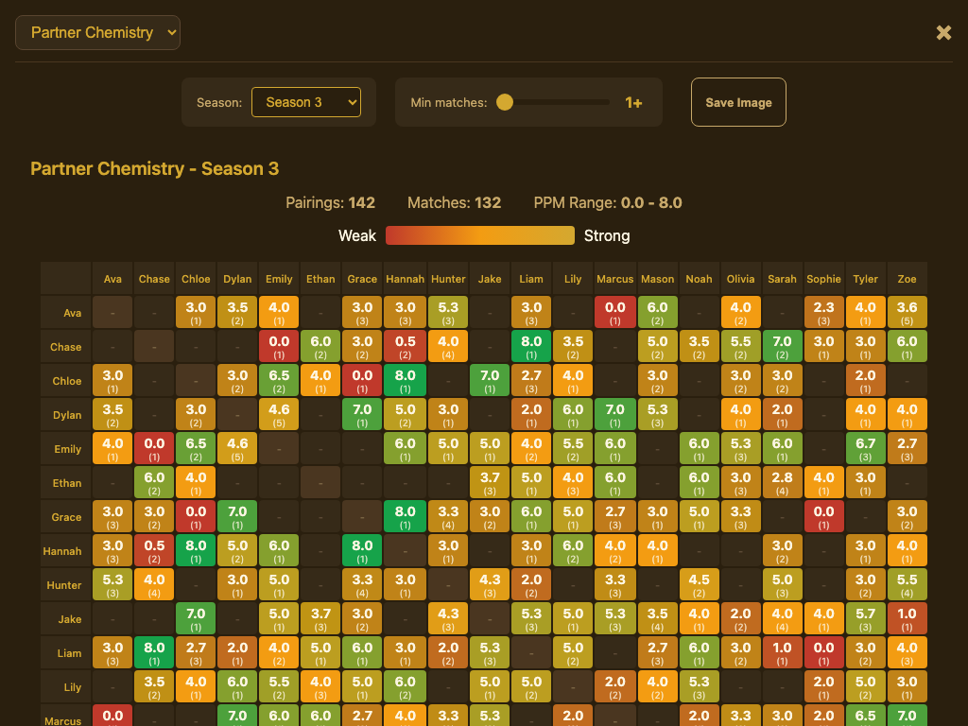This screenshot has height=726, width=968.
Task: Click the Jake row and Zoe column 1.0 cell
Action: (907, 618)
